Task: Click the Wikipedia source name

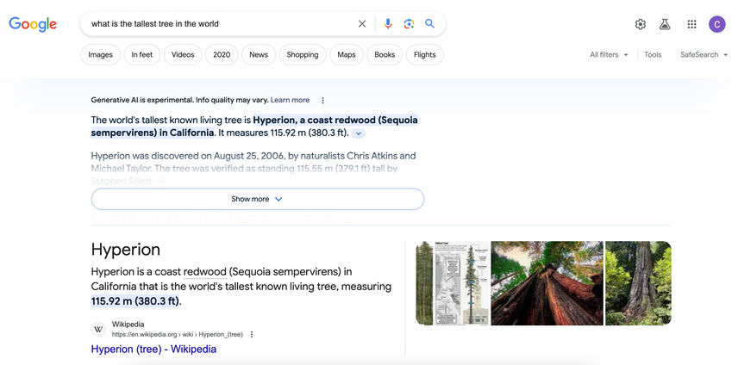Action: tap(128, 325)
